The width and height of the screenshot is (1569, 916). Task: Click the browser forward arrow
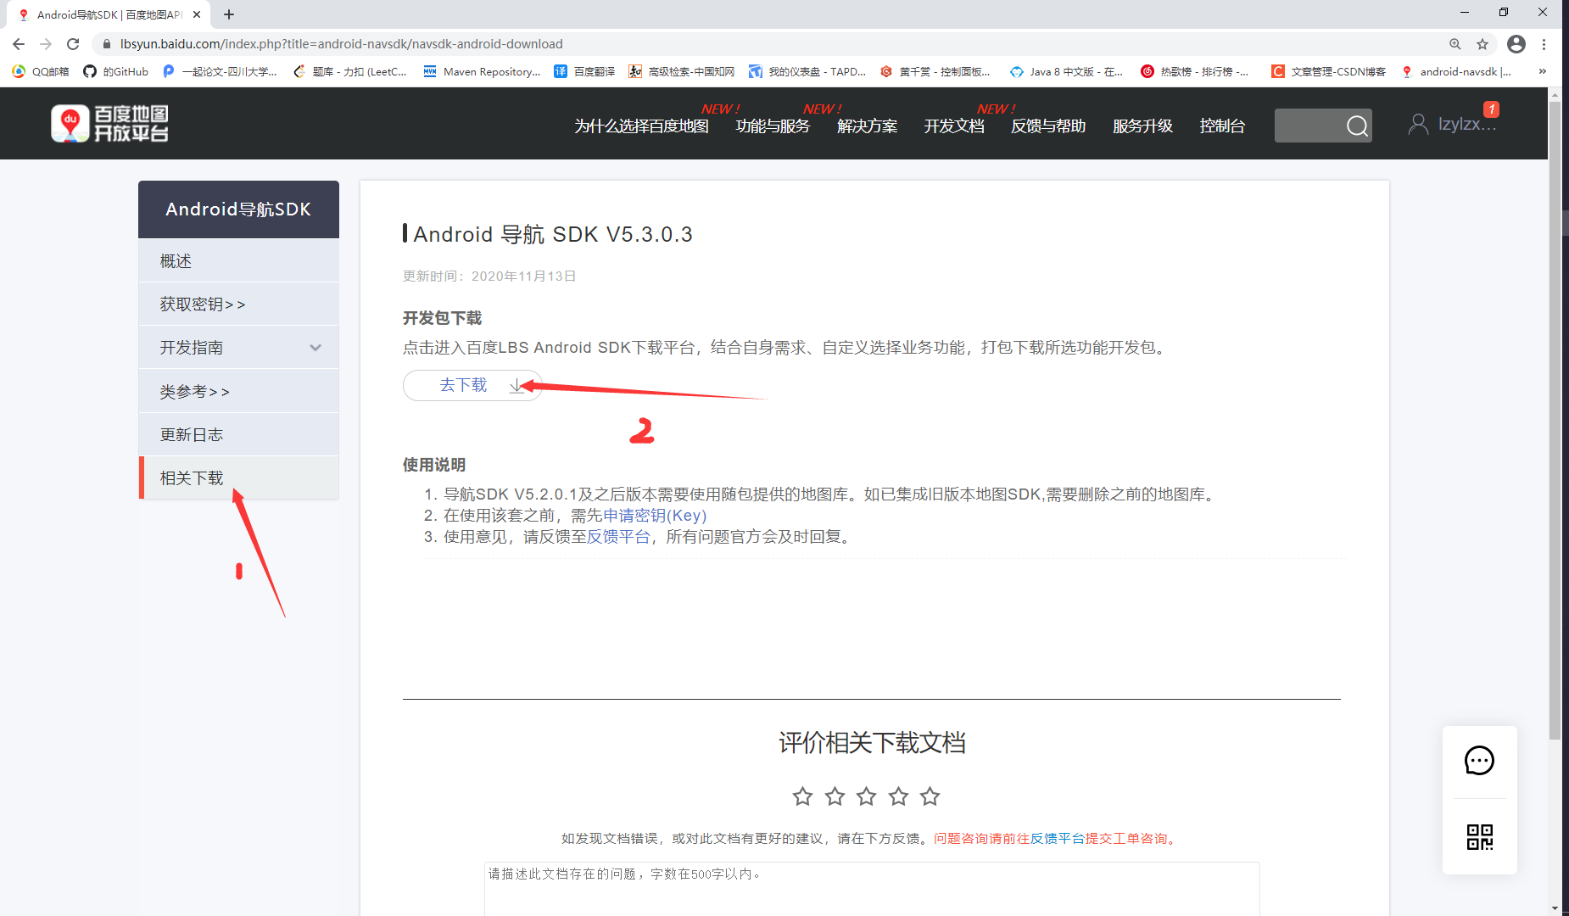[46, 44]
